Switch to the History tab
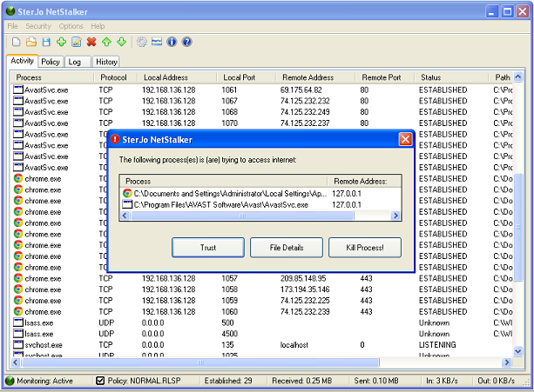 click(x=106, y=62)
